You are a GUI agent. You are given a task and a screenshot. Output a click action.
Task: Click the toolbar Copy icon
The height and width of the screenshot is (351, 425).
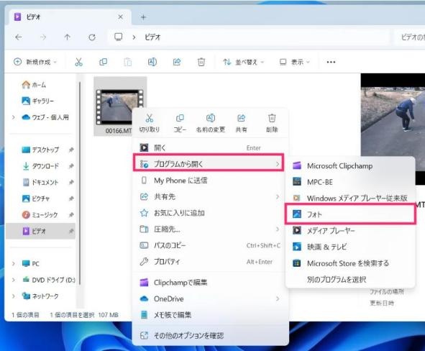(103, 62)
